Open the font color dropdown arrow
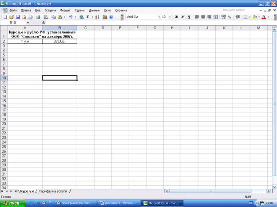This screenshot has height=207, width=277. pyautogui.click(x=268, y=17)
